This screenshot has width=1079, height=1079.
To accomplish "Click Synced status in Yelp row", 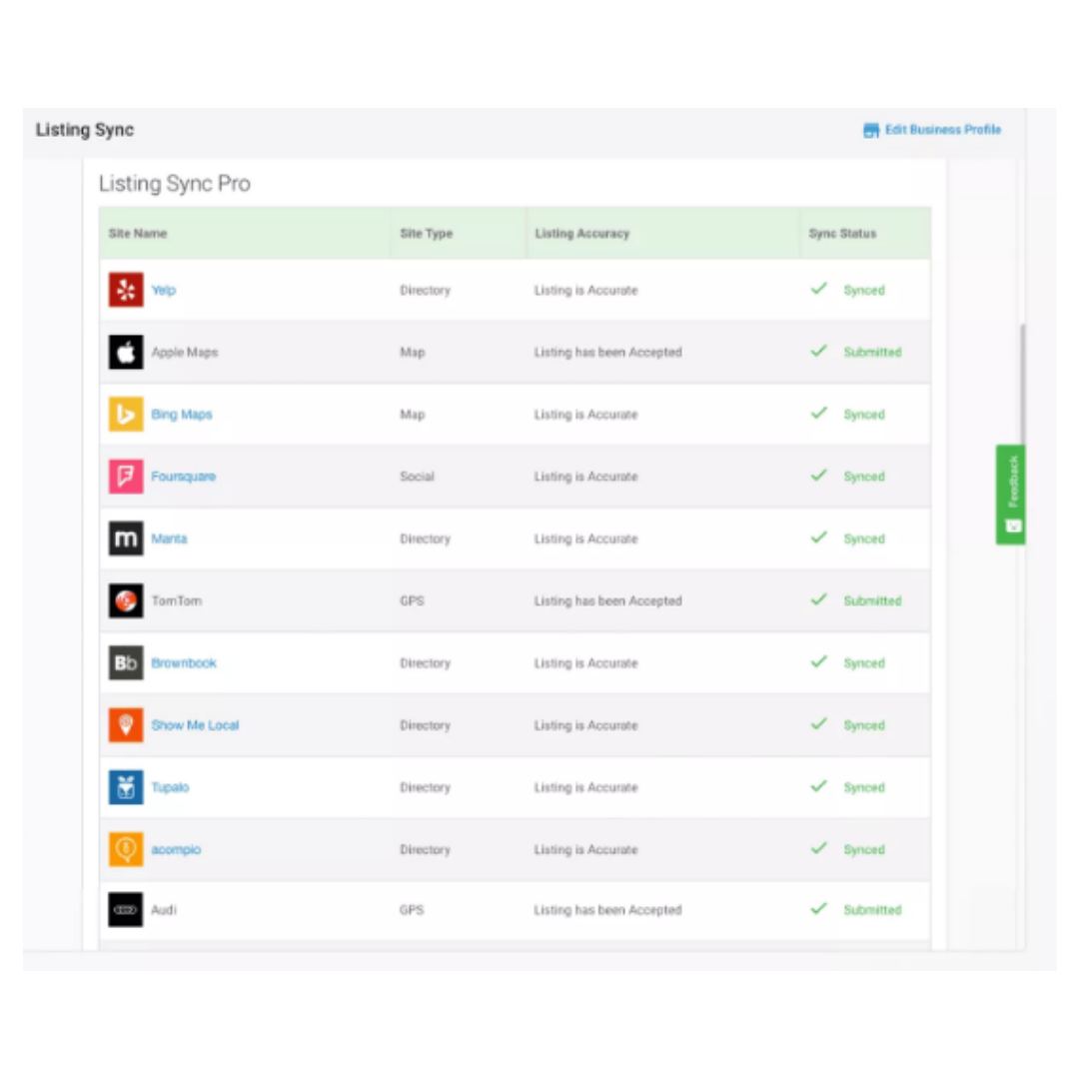I will (x=864, y=291).
